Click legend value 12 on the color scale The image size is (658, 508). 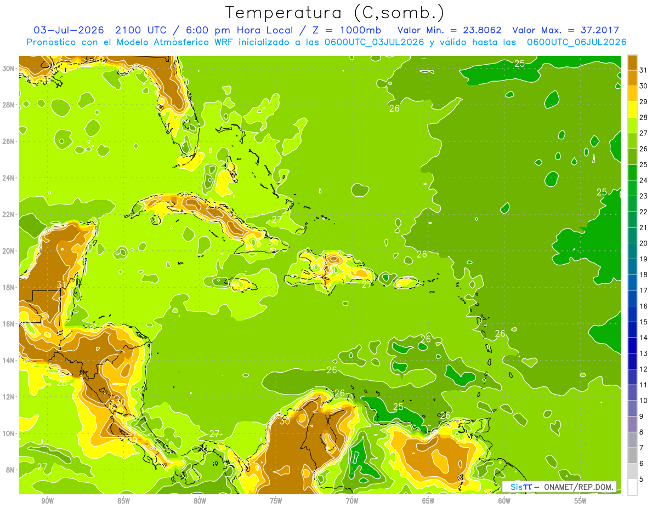tap(643, 369)
